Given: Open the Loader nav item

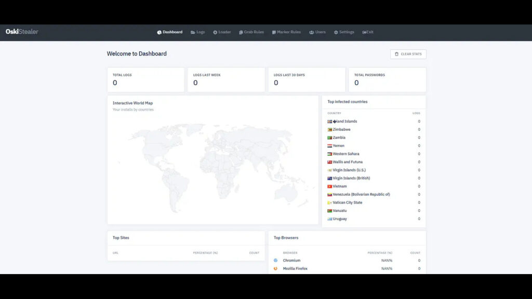Looking at the screenshot, I should pyautogui.click(x=222, y=32).
